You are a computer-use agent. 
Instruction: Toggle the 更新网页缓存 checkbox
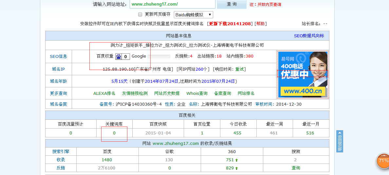point(140,14)
